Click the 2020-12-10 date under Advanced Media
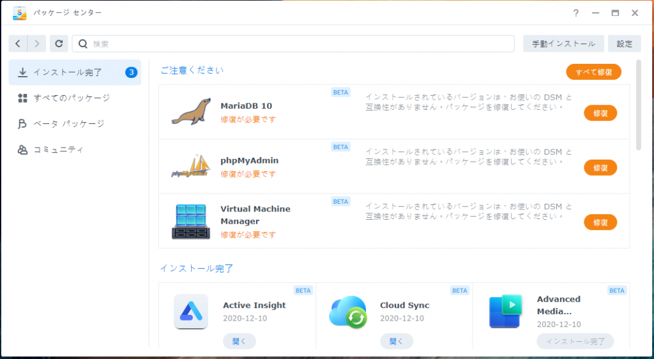Screen dimensions: 654x359 pos(559,325)
